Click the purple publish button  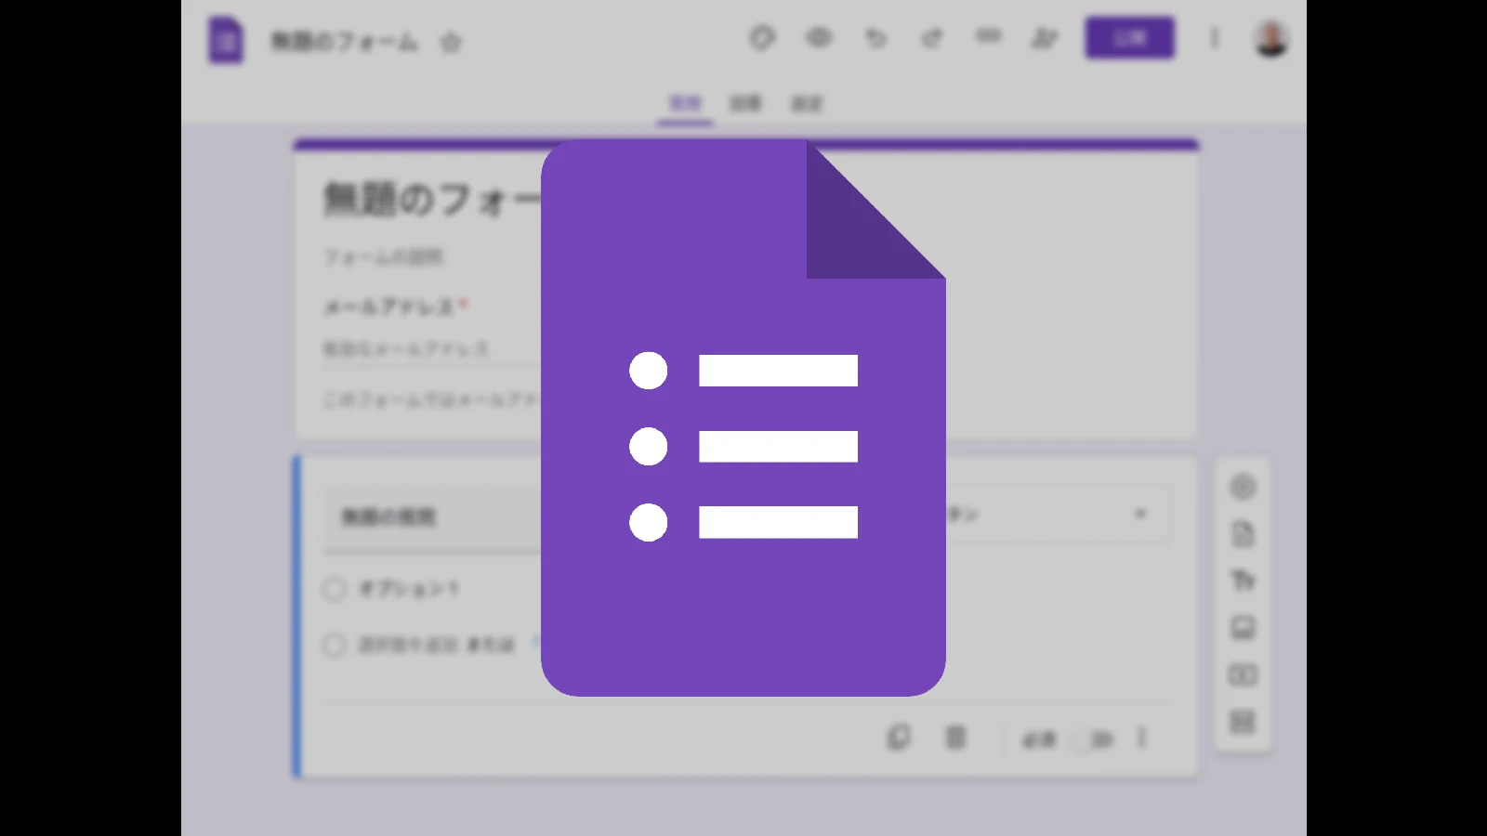[x=1129, y=38]
